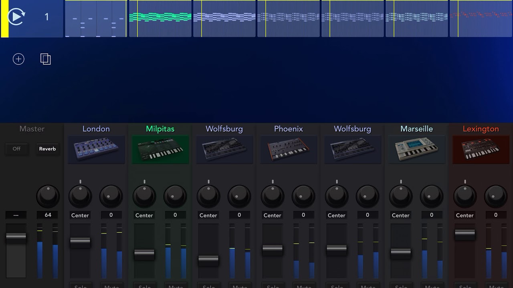Open the Wolfsburg gadget thumbnail beside Marseille
This screenshot has width=513, height=288.
(353, 150)
